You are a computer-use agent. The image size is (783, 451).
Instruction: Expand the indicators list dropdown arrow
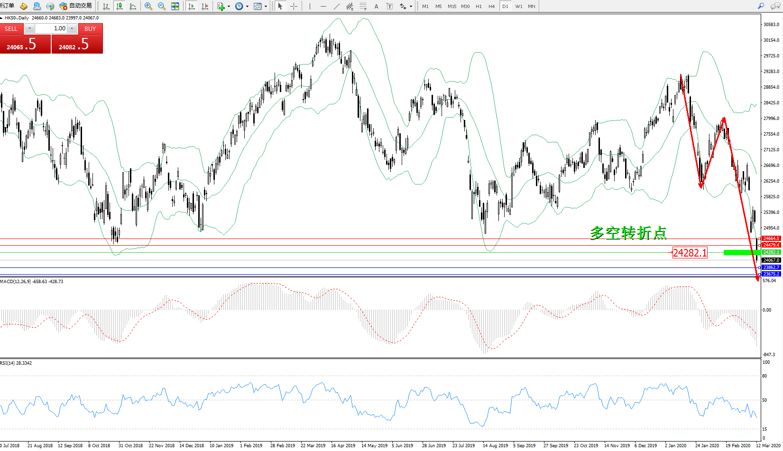tap(229, 6)
